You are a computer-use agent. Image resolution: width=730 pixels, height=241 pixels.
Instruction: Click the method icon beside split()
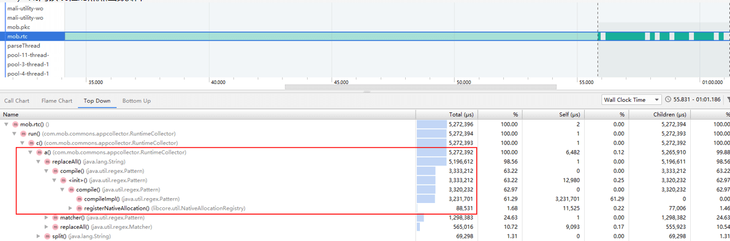(47, 236)
